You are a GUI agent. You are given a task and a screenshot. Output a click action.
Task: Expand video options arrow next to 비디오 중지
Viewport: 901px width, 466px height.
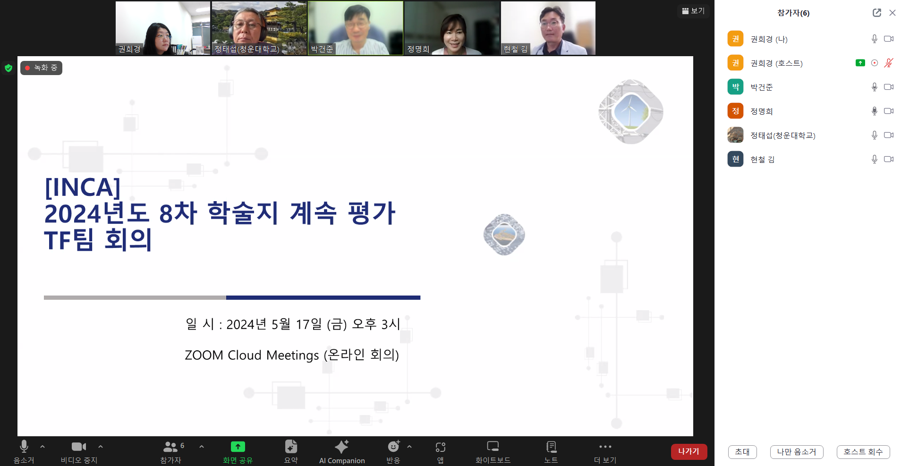tap(101, 446)
